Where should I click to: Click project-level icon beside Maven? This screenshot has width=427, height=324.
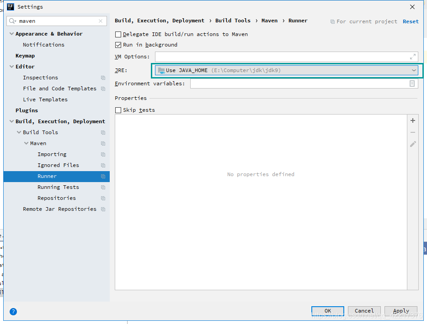103,143
